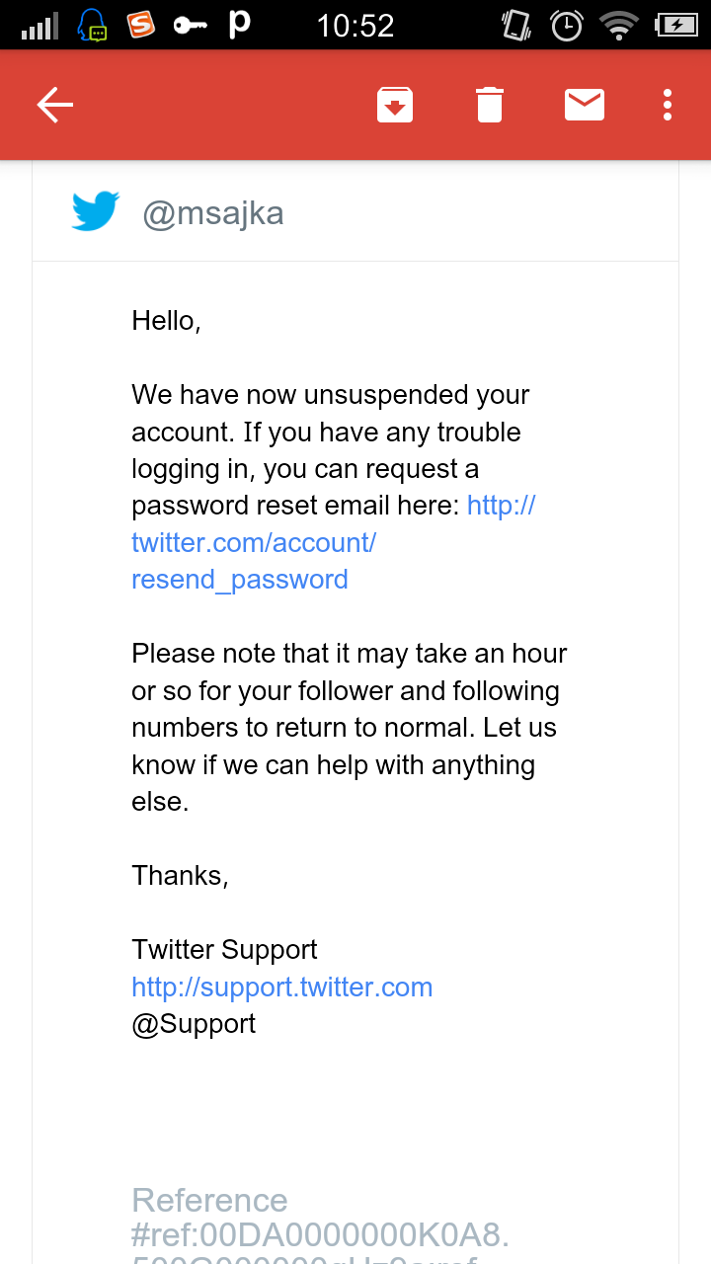
Task: Tap the P notification icon
Action: pyautogui.click(x=239, y=25)
